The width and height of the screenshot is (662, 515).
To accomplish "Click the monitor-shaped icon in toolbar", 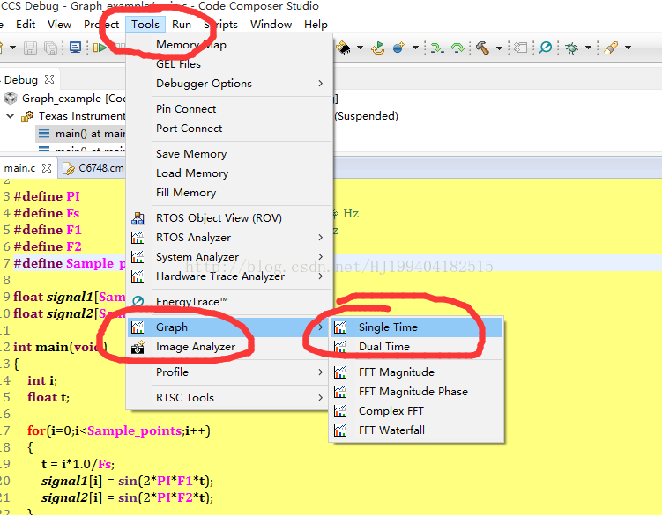I will pos(75,48).
